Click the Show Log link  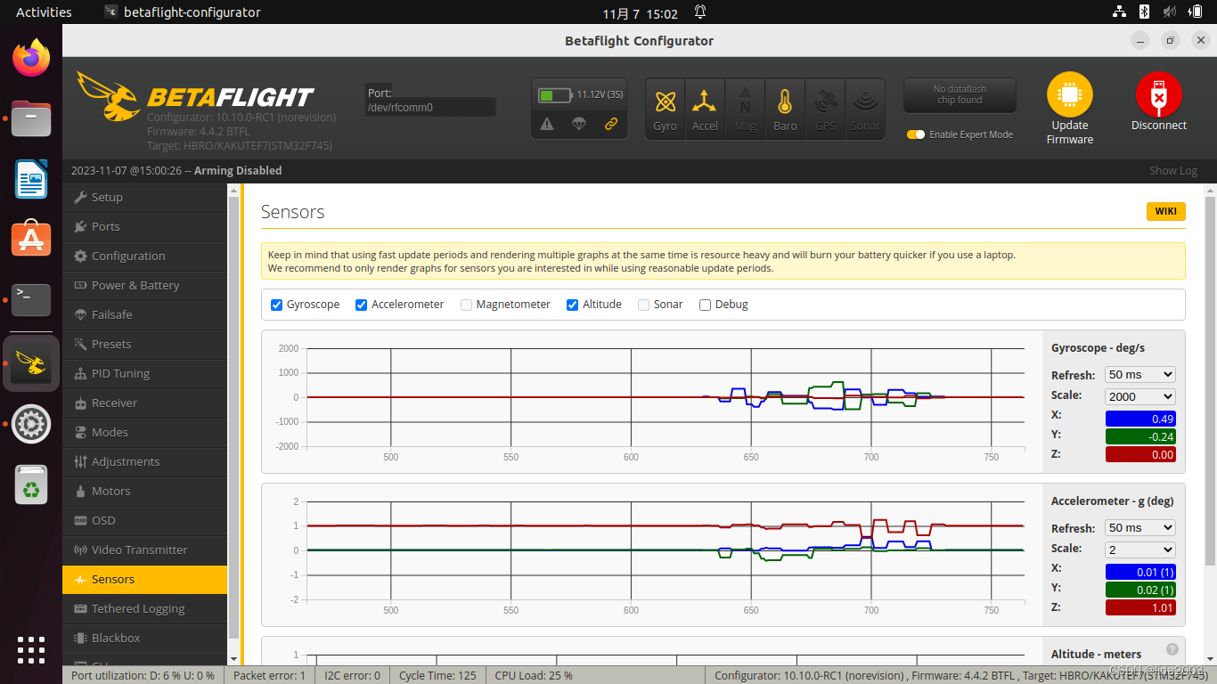pyautogui.click(x=1172, y=171)
